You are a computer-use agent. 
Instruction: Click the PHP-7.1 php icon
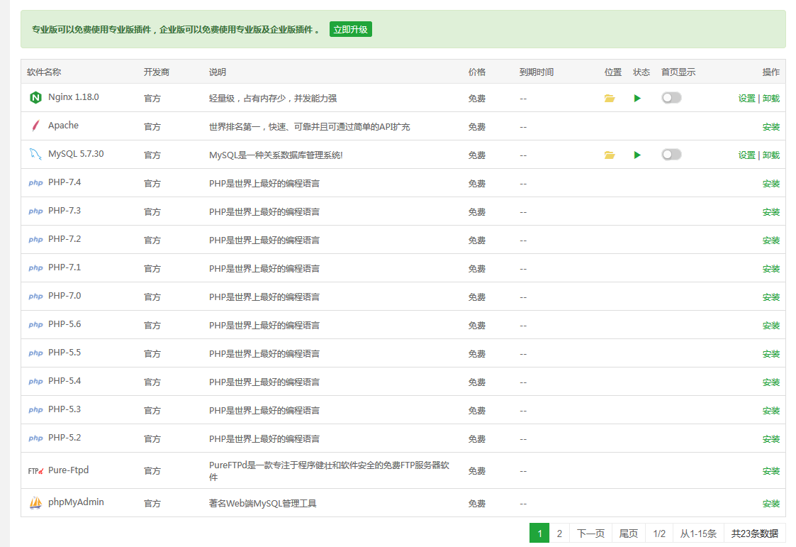(x=35, y=268)
